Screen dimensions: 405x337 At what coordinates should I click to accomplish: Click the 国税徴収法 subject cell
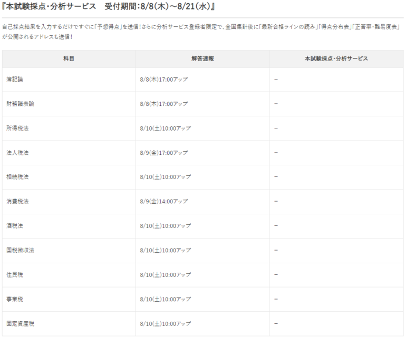point(21,250)
